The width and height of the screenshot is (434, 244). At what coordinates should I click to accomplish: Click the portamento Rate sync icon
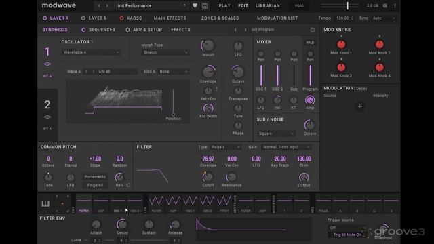(128, 185)
